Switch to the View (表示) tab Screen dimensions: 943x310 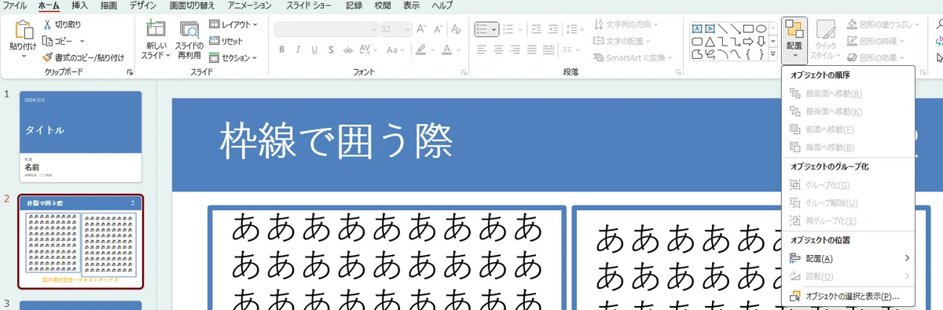coord(411,5)
